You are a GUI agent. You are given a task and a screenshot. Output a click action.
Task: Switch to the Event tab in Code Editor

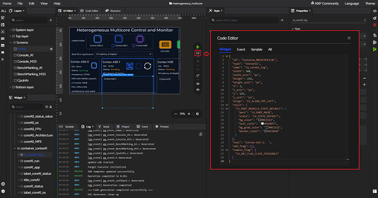241,49
